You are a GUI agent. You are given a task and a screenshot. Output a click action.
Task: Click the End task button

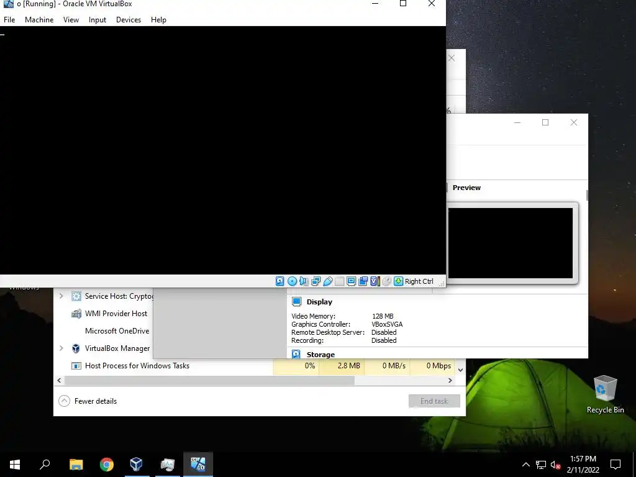click(x=434, y=401)
